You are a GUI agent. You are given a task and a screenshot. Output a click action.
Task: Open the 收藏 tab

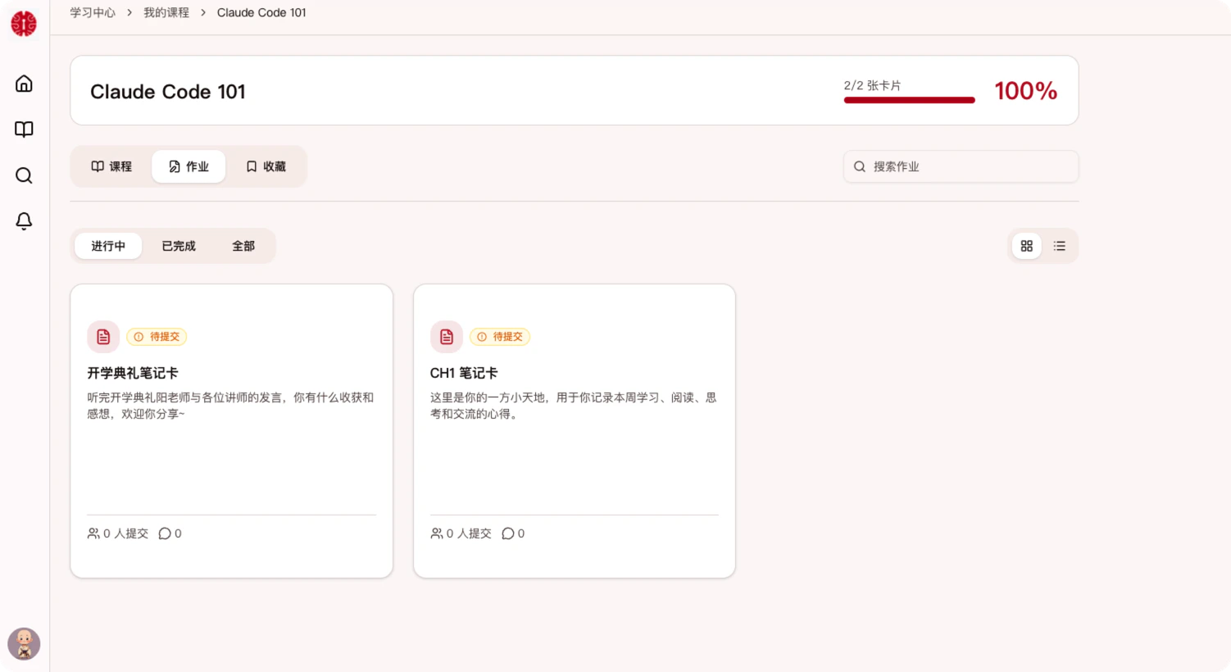coord(266,166)
